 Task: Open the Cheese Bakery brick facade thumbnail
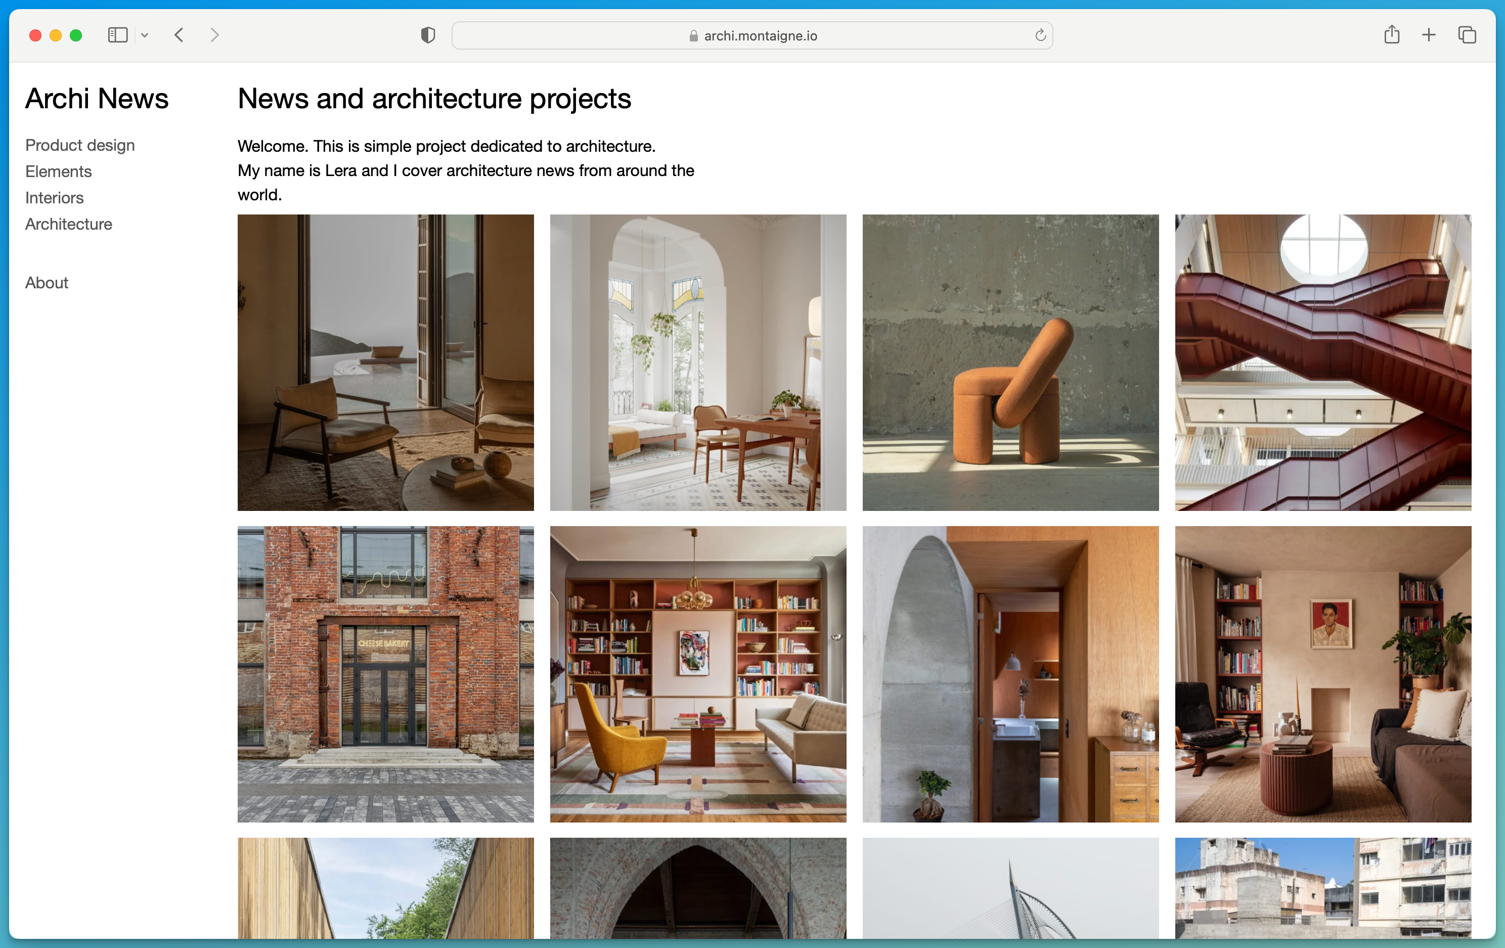coord(386,674)
